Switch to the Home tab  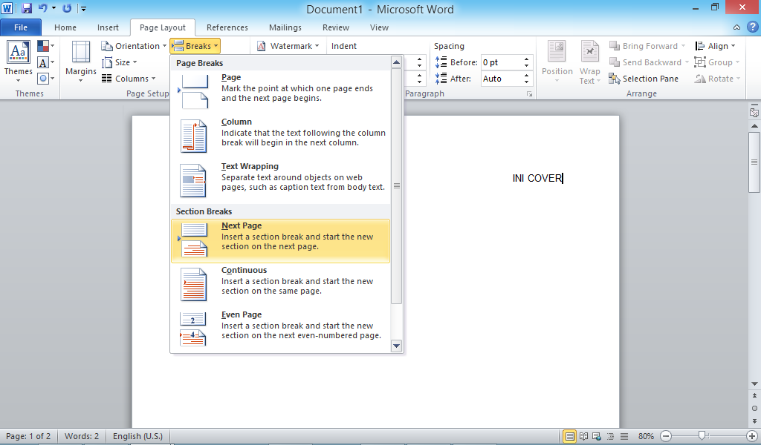65,27
